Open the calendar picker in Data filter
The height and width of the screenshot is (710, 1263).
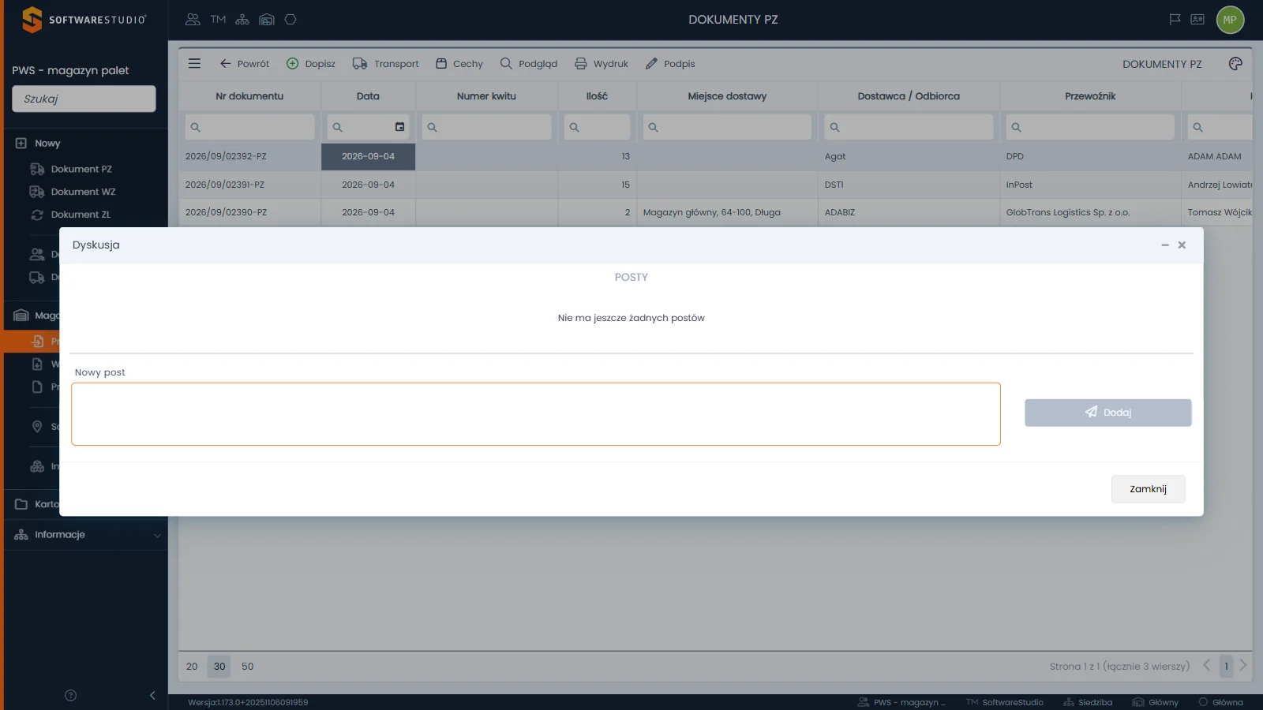click(x=399, y=127)
